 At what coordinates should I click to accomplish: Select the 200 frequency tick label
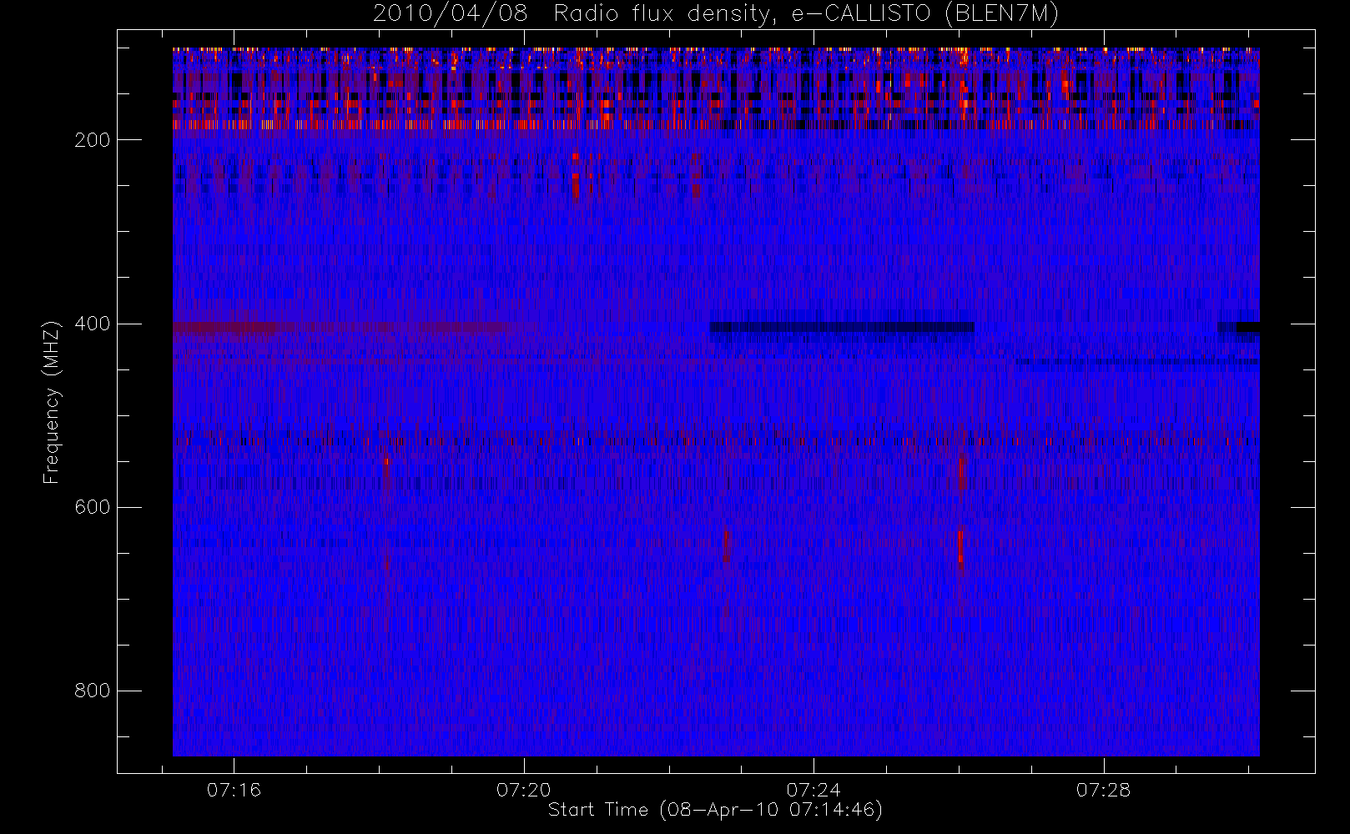[93, 140]
